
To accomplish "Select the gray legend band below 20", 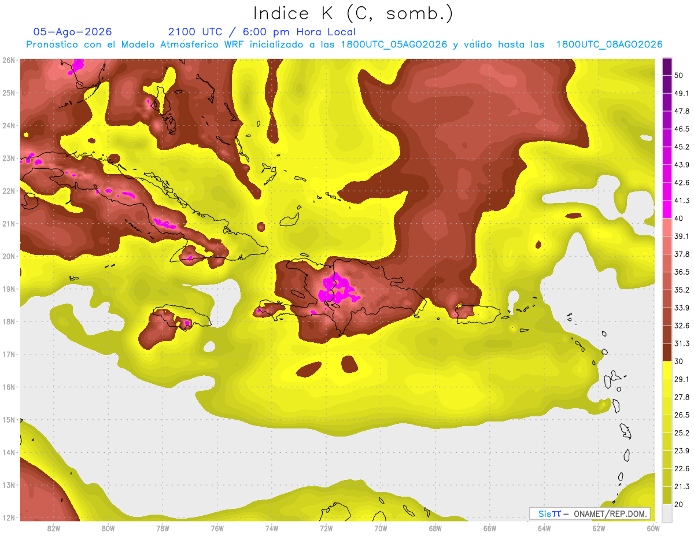I will (x=667, y=512).
